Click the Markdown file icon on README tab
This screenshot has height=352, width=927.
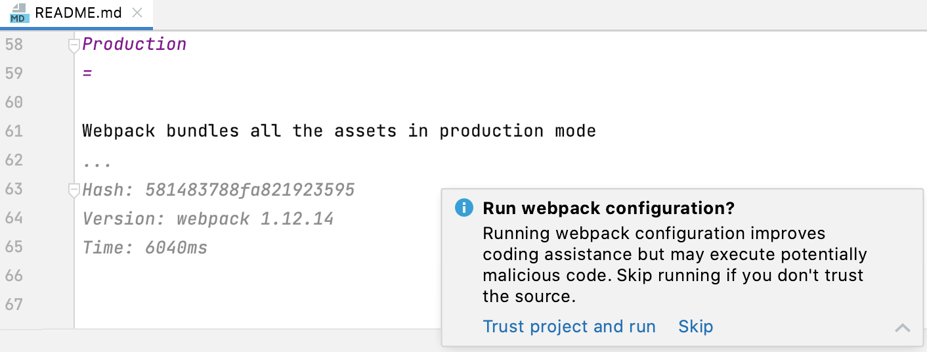coord(20,13)
